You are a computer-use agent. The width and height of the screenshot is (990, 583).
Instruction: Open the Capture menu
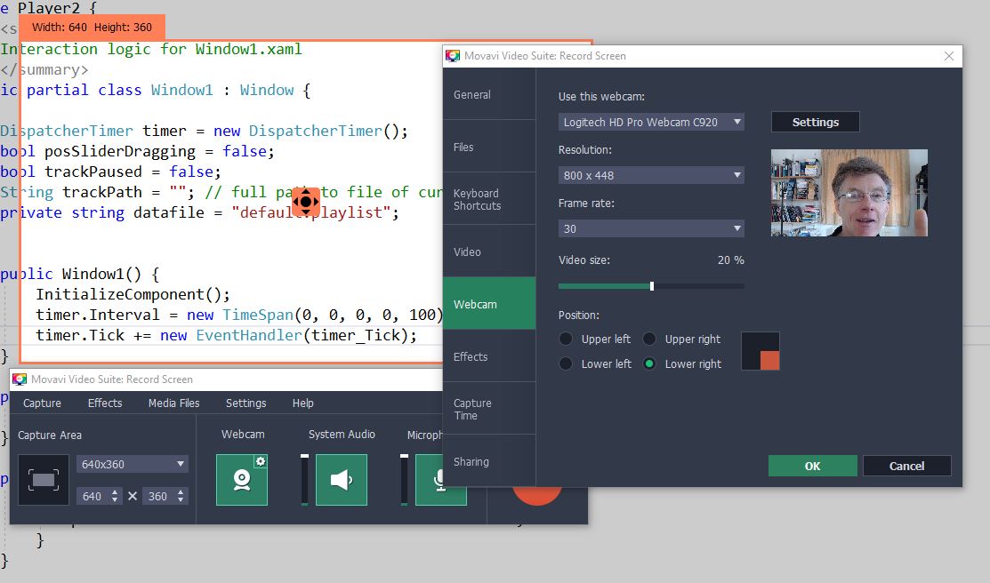coord(43,403)
